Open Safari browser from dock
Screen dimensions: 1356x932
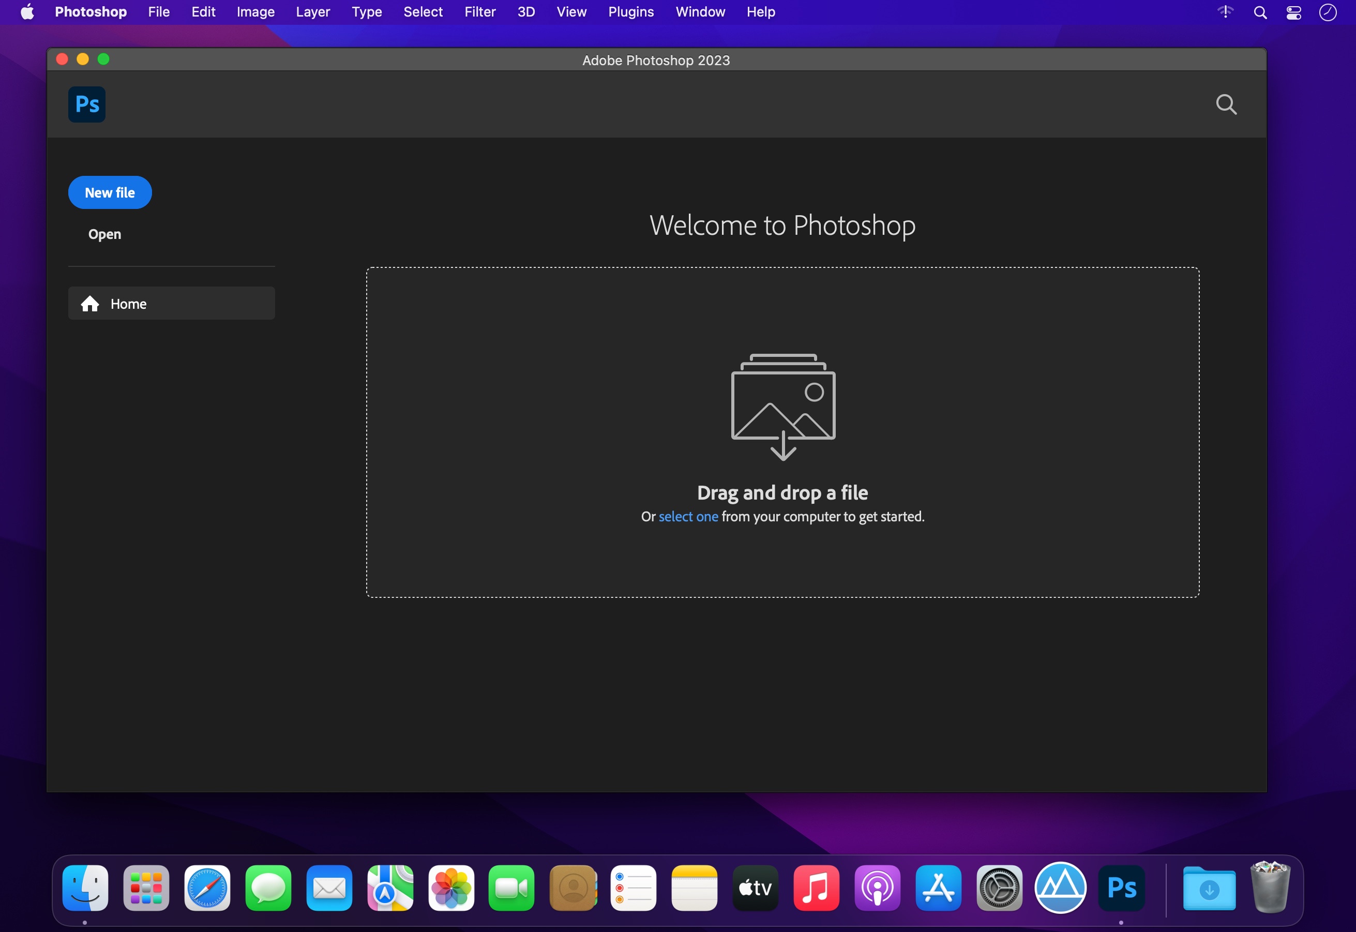pyautogui.click(x=206, y=886)
